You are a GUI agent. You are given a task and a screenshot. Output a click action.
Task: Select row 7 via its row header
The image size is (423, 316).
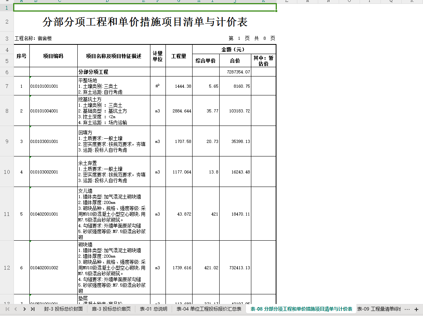click(x=7, y=86)
